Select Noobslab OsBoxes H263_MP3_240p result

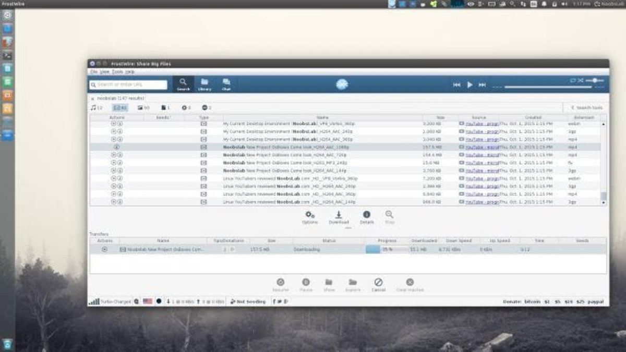pyautogui.click(x=285, y=163)
